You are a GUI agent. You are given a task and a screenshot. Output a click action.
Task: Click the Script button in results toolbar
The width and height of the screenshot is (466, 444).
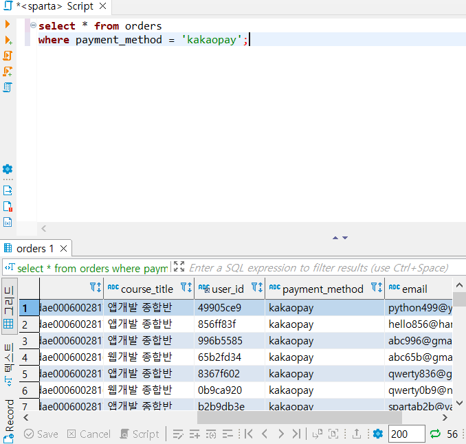140,434
